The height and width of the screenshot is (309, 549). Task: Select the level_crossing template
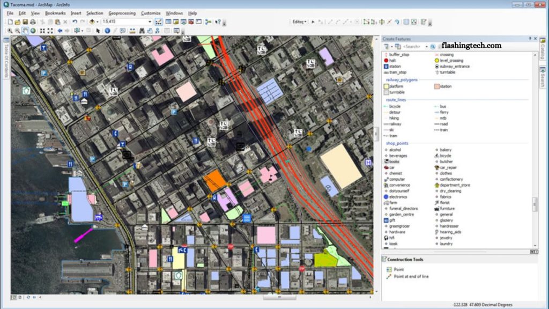[x=449, y=60]
